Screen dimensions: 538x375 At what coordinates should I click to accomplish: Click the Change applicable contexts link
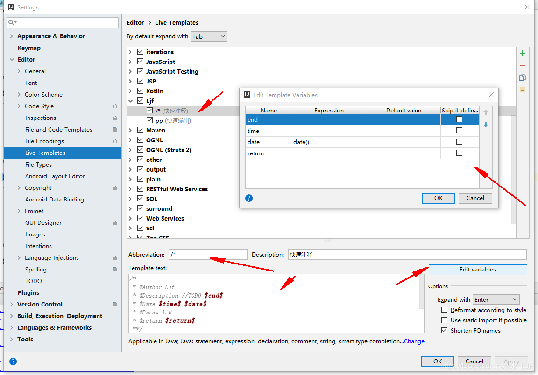[x=414, y=341]
